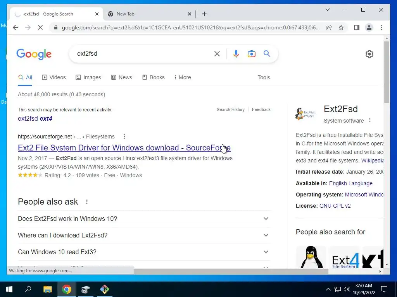397x297 pixels.
Task: Switch to the Images results tab
Action: pyautogui.click(x=88, y=77)
